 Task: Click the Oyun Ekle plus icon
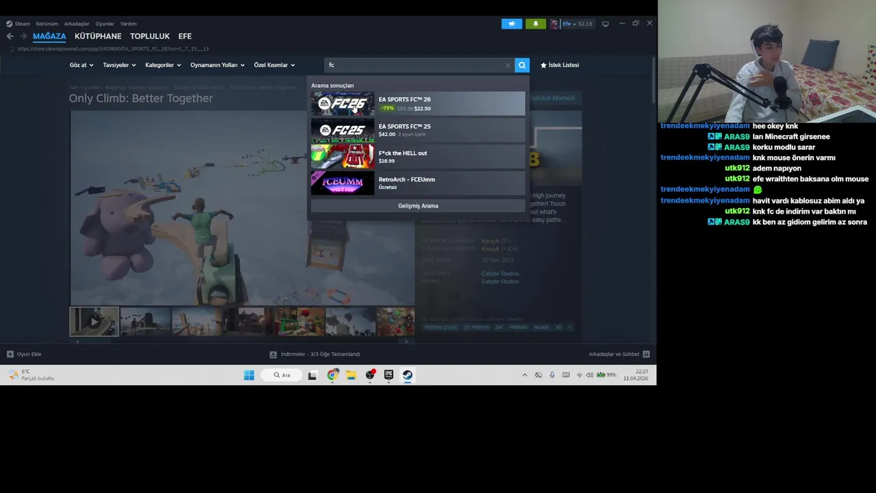[x=10, y=354]
